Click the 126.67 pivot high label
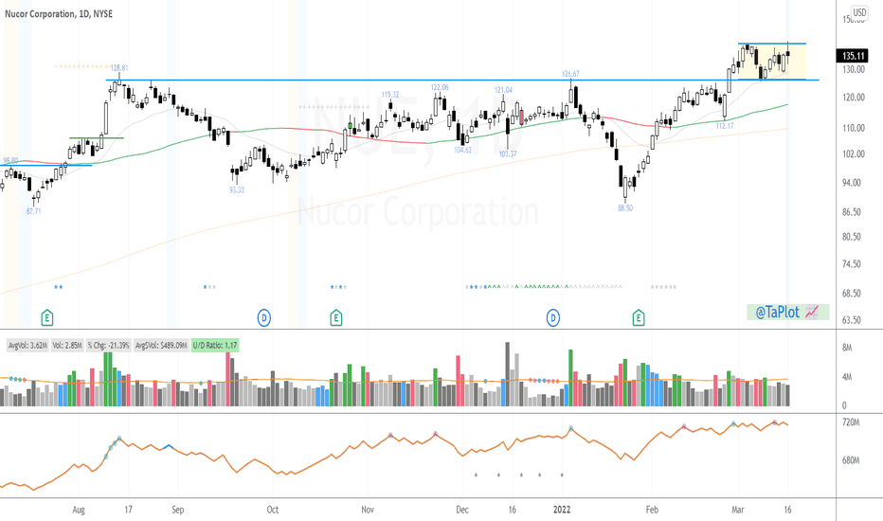 570,74
